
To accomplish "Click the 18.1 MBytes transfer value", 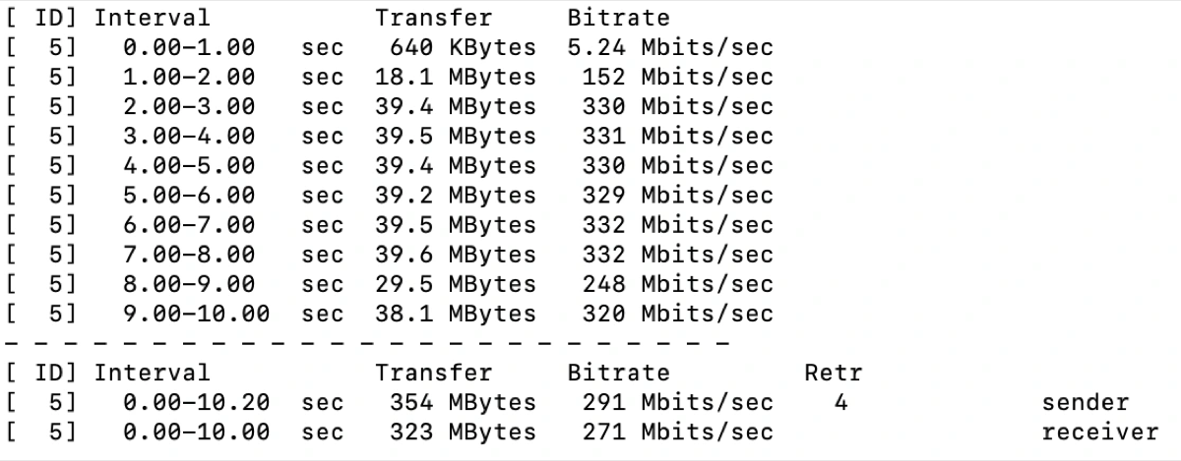I will click(x=456, y=77).
